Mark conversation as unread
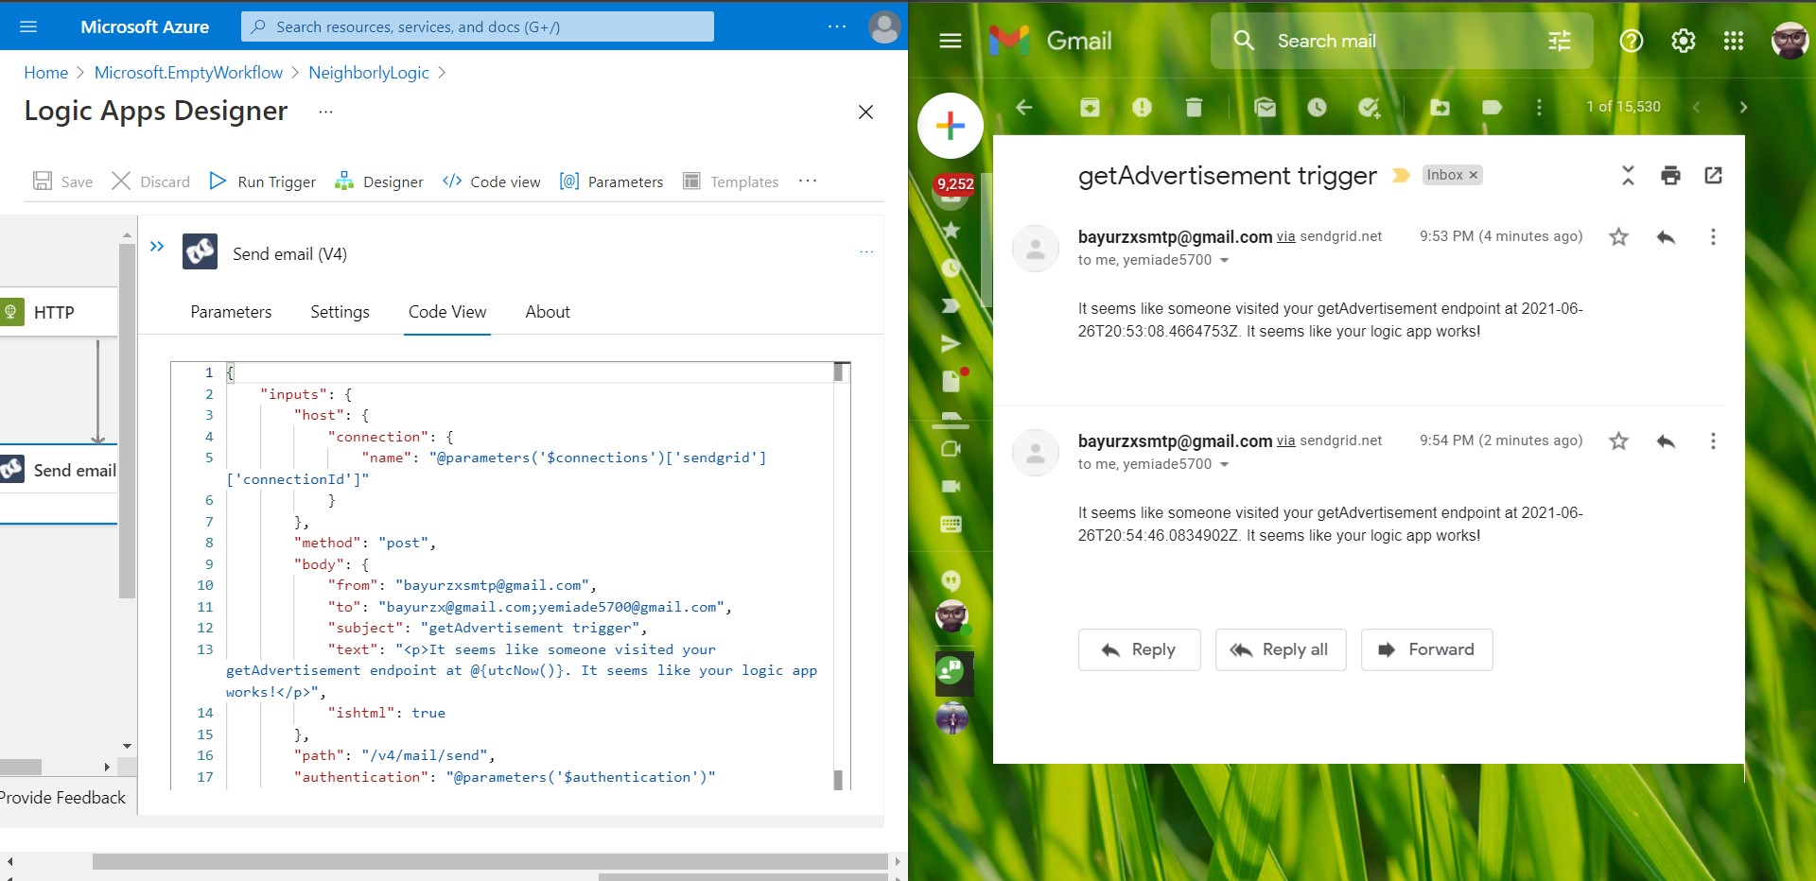This screenshot has width=1816, height=881. [1266, 108]
